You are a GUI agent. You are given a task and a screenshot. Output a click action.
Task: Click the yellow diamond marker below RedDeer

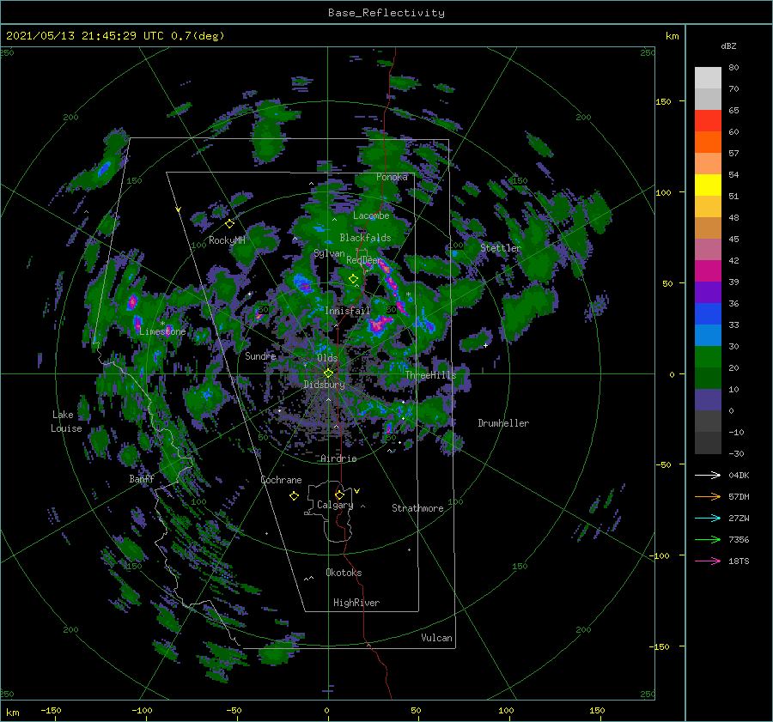[x=353, y=279]
